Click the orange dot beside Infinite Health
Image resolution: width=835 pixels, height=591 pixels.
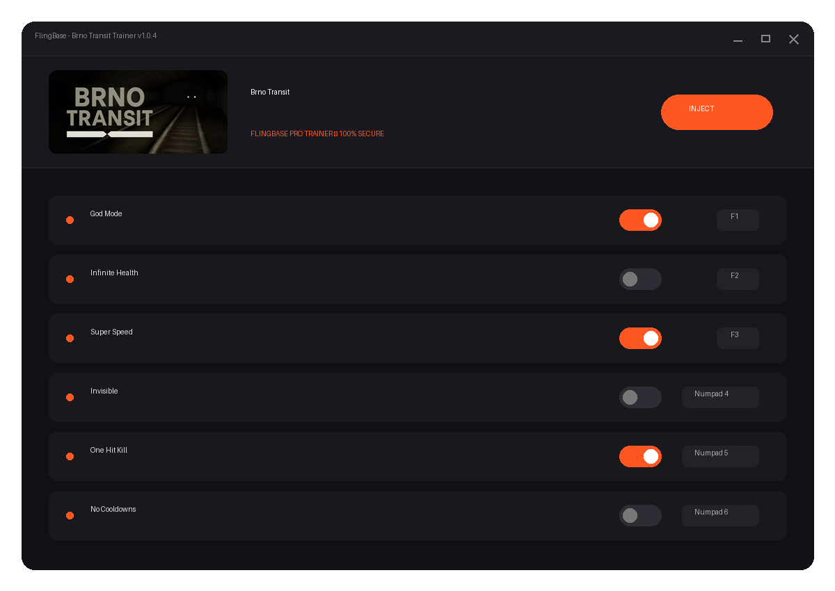pyautogui.click(x=70, y=279)
